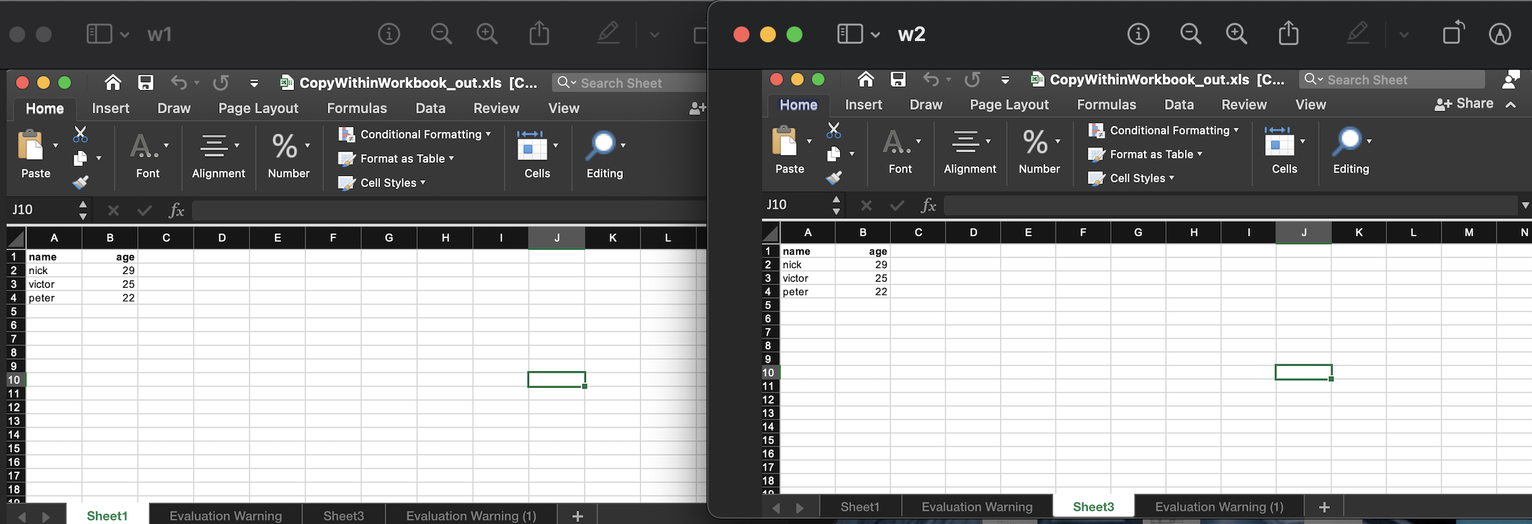Screen dimensions: 1532x524
Task: Click the zoom in magnifier in w2 titlebar
Action: [1236, 34]
